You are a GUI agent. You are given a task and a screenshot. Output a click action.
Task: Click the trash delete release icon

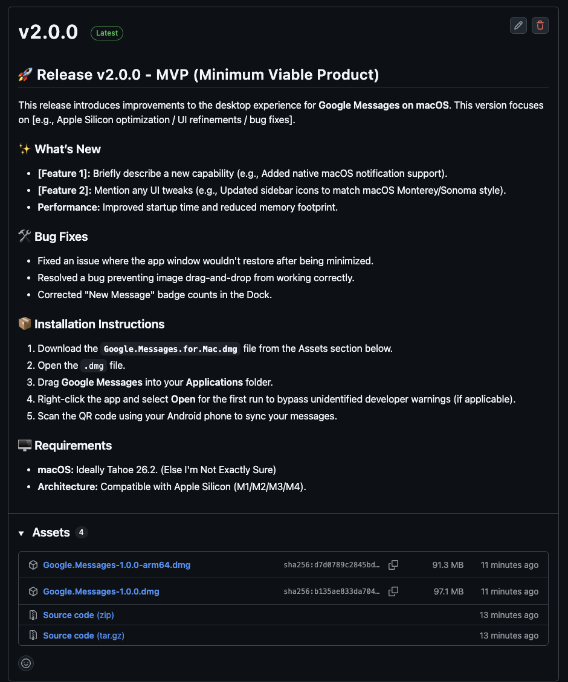pyautogui.click(x=540, y=25)
